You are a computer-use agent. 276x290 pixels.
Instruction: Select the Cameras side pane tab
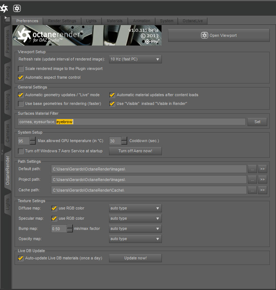pos(7,133)
